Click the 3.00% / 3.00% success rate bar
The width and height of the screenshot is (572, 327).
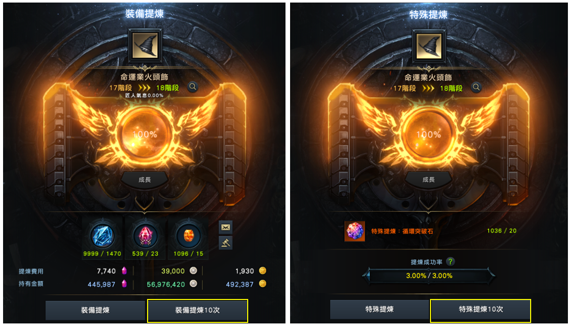pyautogui.click(x=428, y=276)
